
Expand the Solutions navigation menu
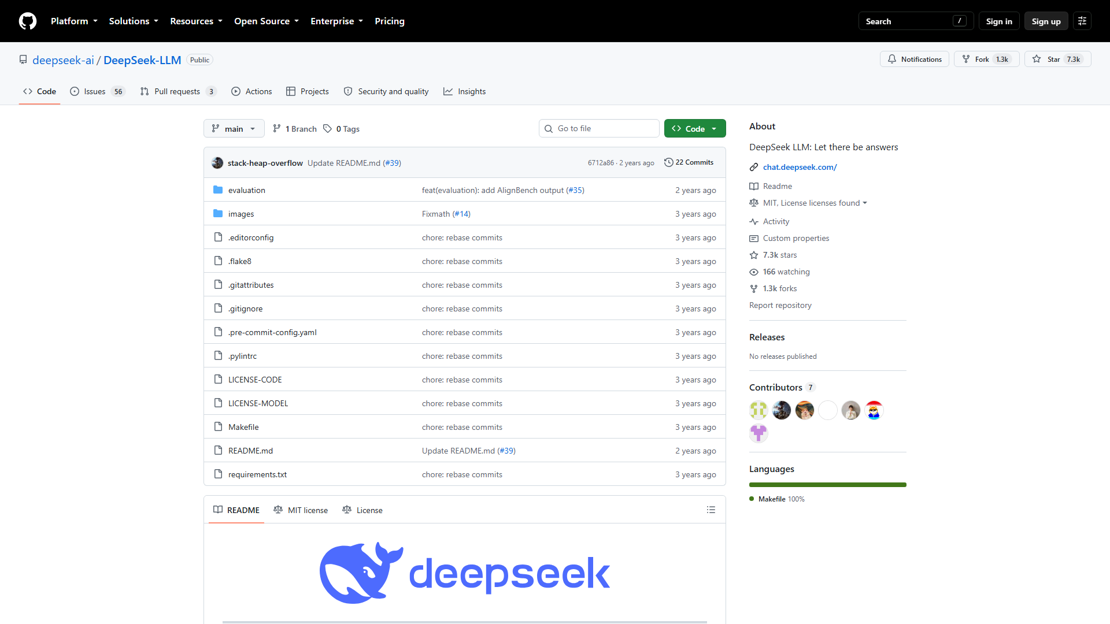(x=134, y=21)
